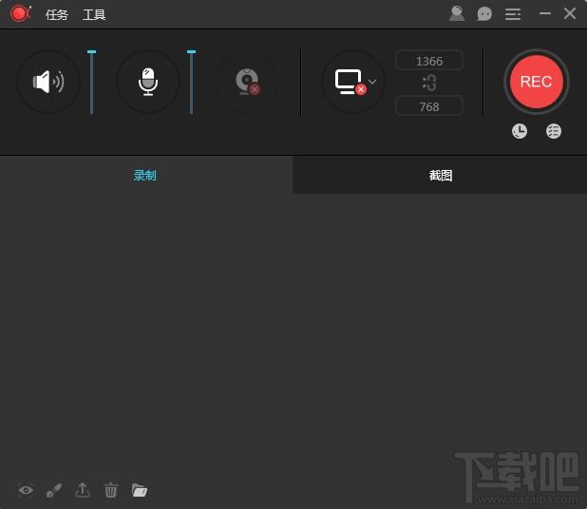Click the red app logo icon

point(20,14)
